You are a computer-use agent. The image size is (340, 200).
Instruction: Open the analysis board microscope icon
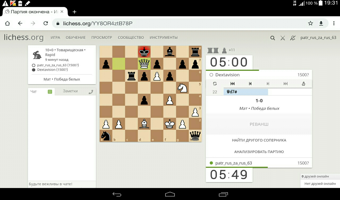coord(303,84)
